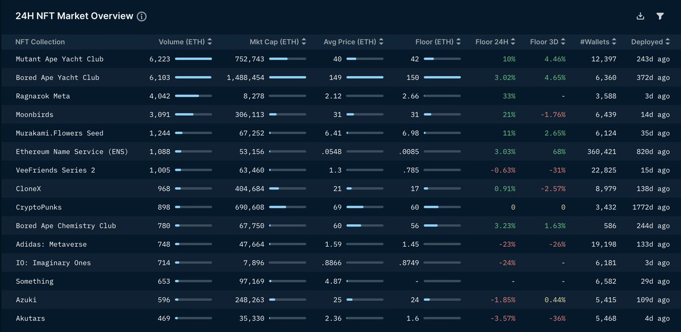Sort by Mkt Cap (ETH) arrows
The image size is (681, 332).
tap(304, 42)
